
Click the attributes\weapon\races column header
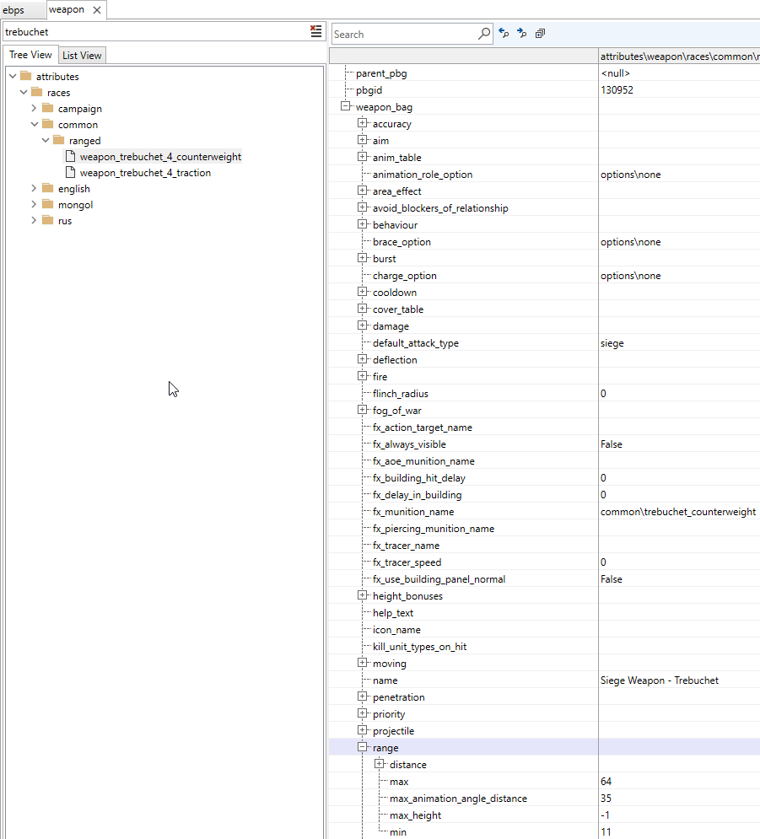(679, 56)
